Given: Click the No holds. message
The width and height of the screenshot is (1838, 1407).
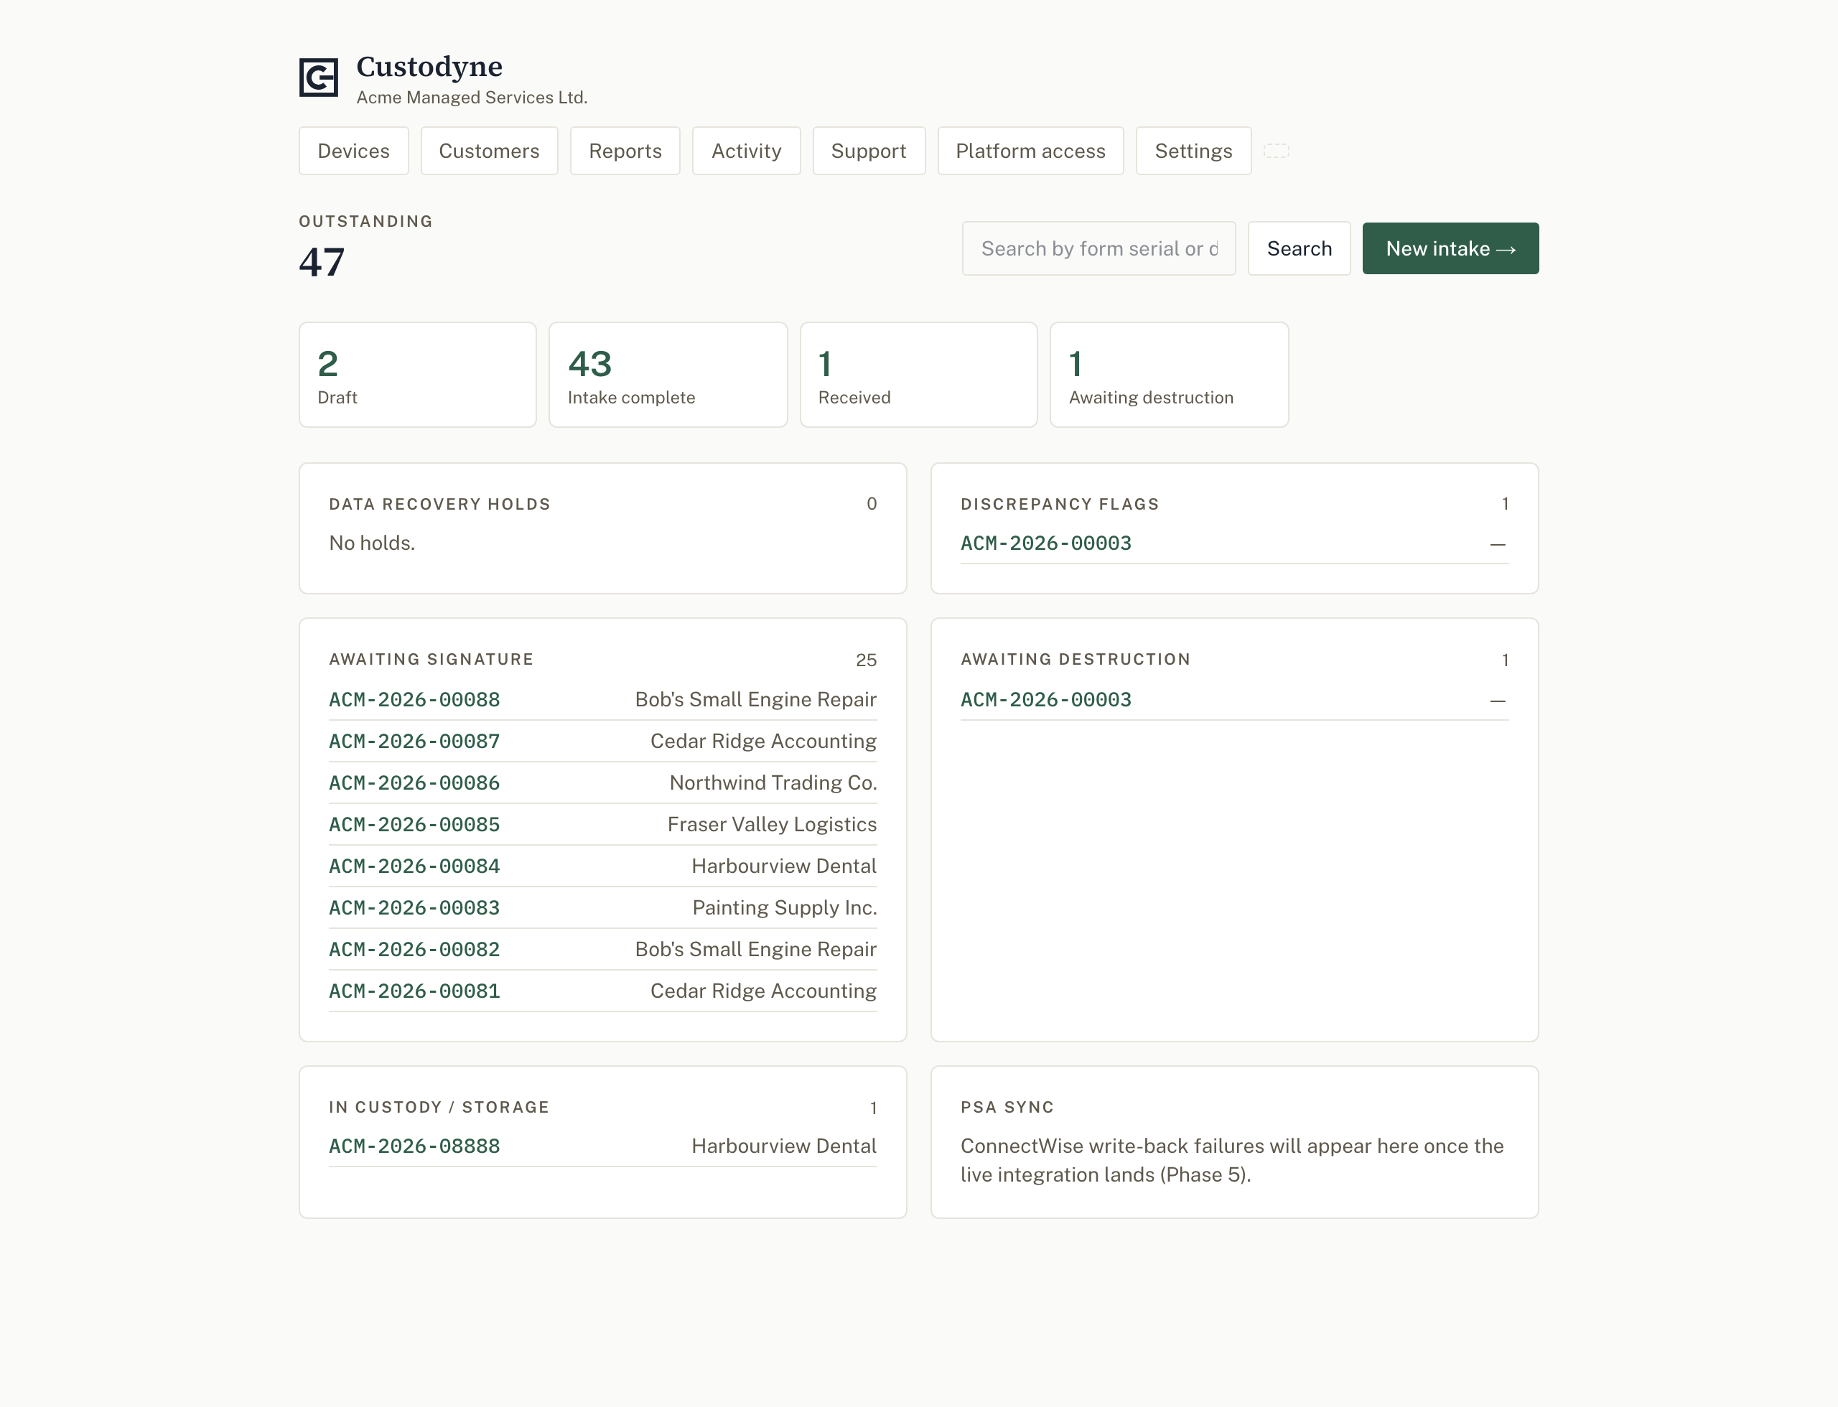Looking at the screenshot, I should [372, 543].
